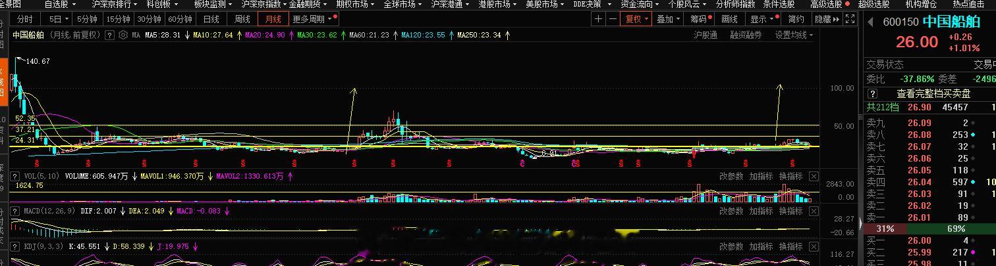Screen dimensions: 996x266
Task: Click the 筹码 toolbar button
Action: click(700, 19)
